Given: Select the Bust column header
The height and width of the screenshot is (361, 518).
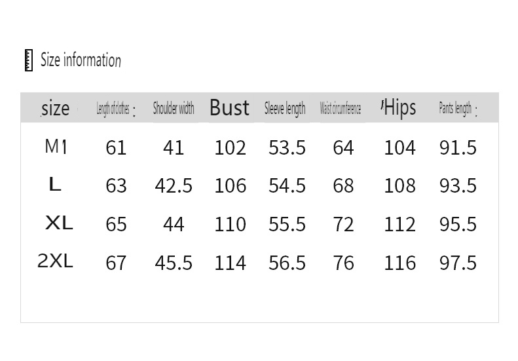Looking at the screenshot, I should [230, 107].
